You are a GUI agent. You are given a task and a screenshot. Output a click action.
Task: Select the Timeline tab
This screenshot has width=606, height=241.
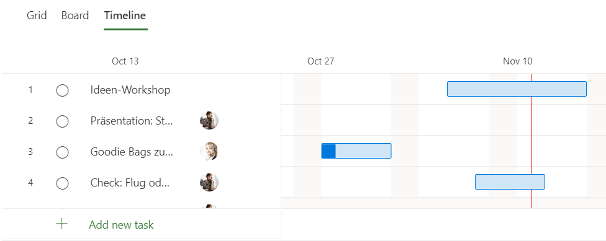coord(125,15)
